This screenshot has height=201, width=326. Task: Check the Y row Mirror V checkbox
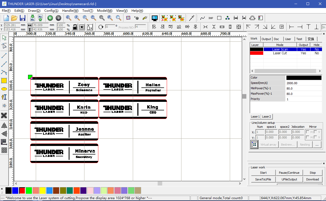coord(315,137)
